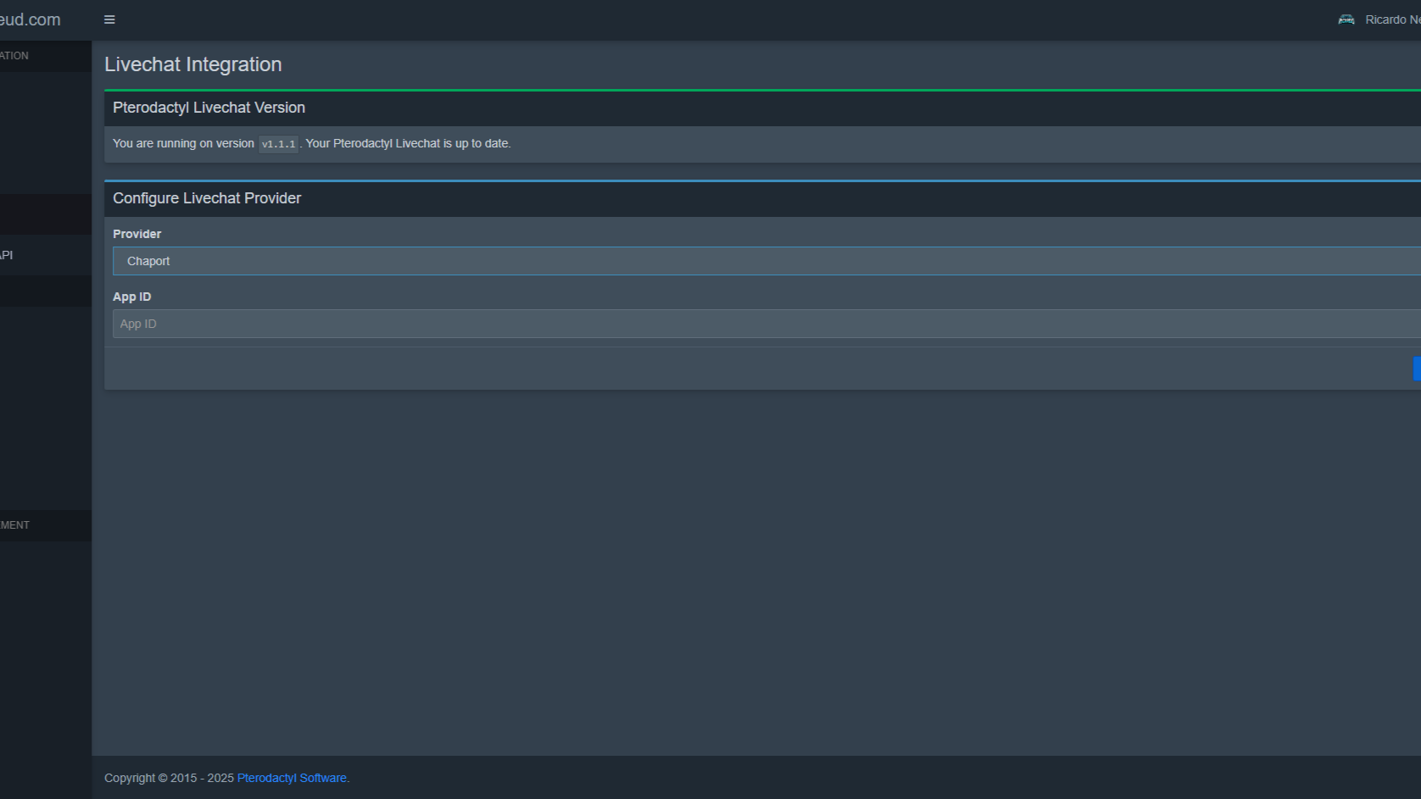
Task: Click the Provider field label
Action: pyautogui.click(x=137, y=234)
